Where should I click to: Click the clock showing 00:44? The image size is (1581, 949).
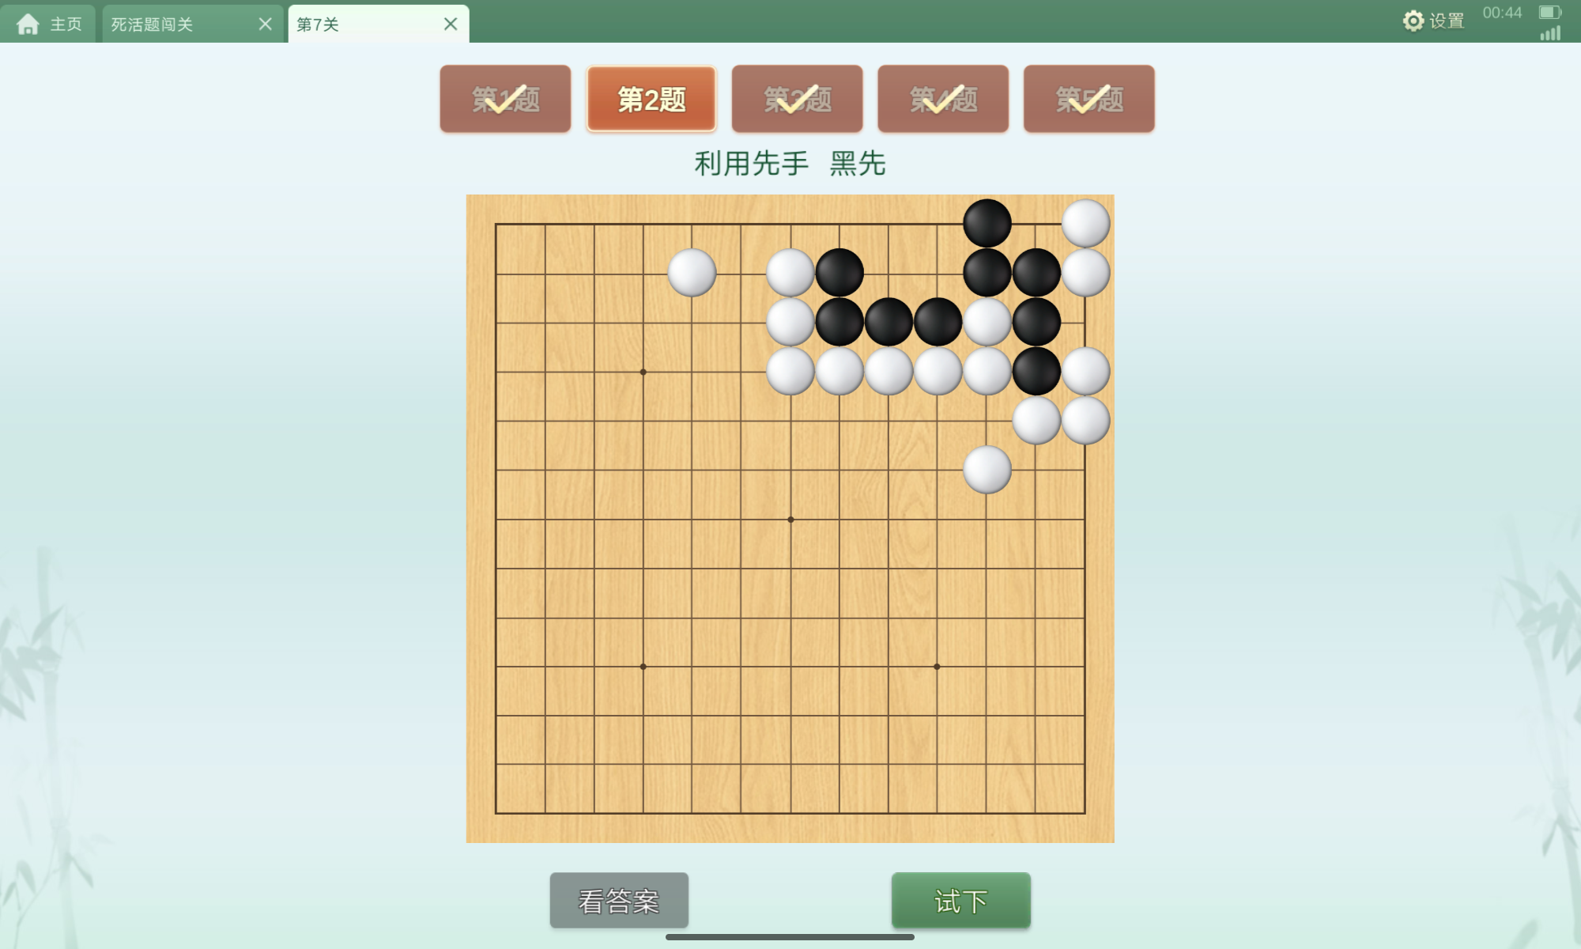tap(1502, 13)
